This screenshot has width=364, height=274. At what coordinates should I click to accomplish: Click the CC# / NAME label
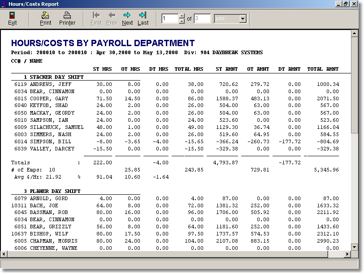[27, 61]
